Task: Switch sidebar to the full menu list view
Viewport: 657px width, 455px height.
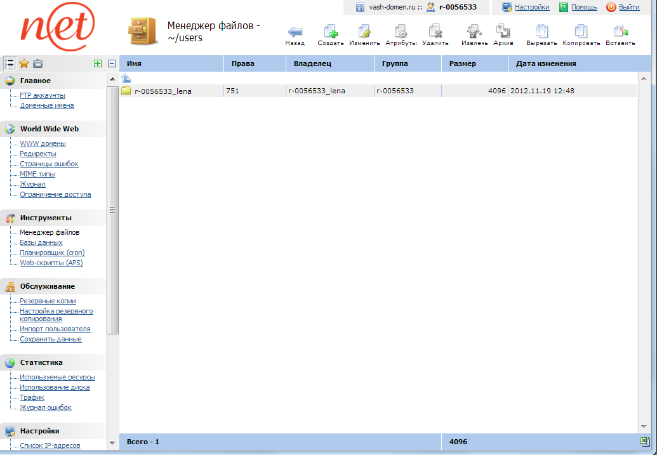Action: click(10, 63)
